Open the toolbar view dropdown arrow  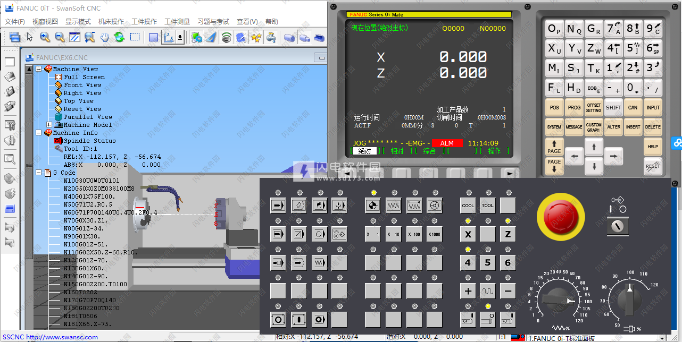180,37
